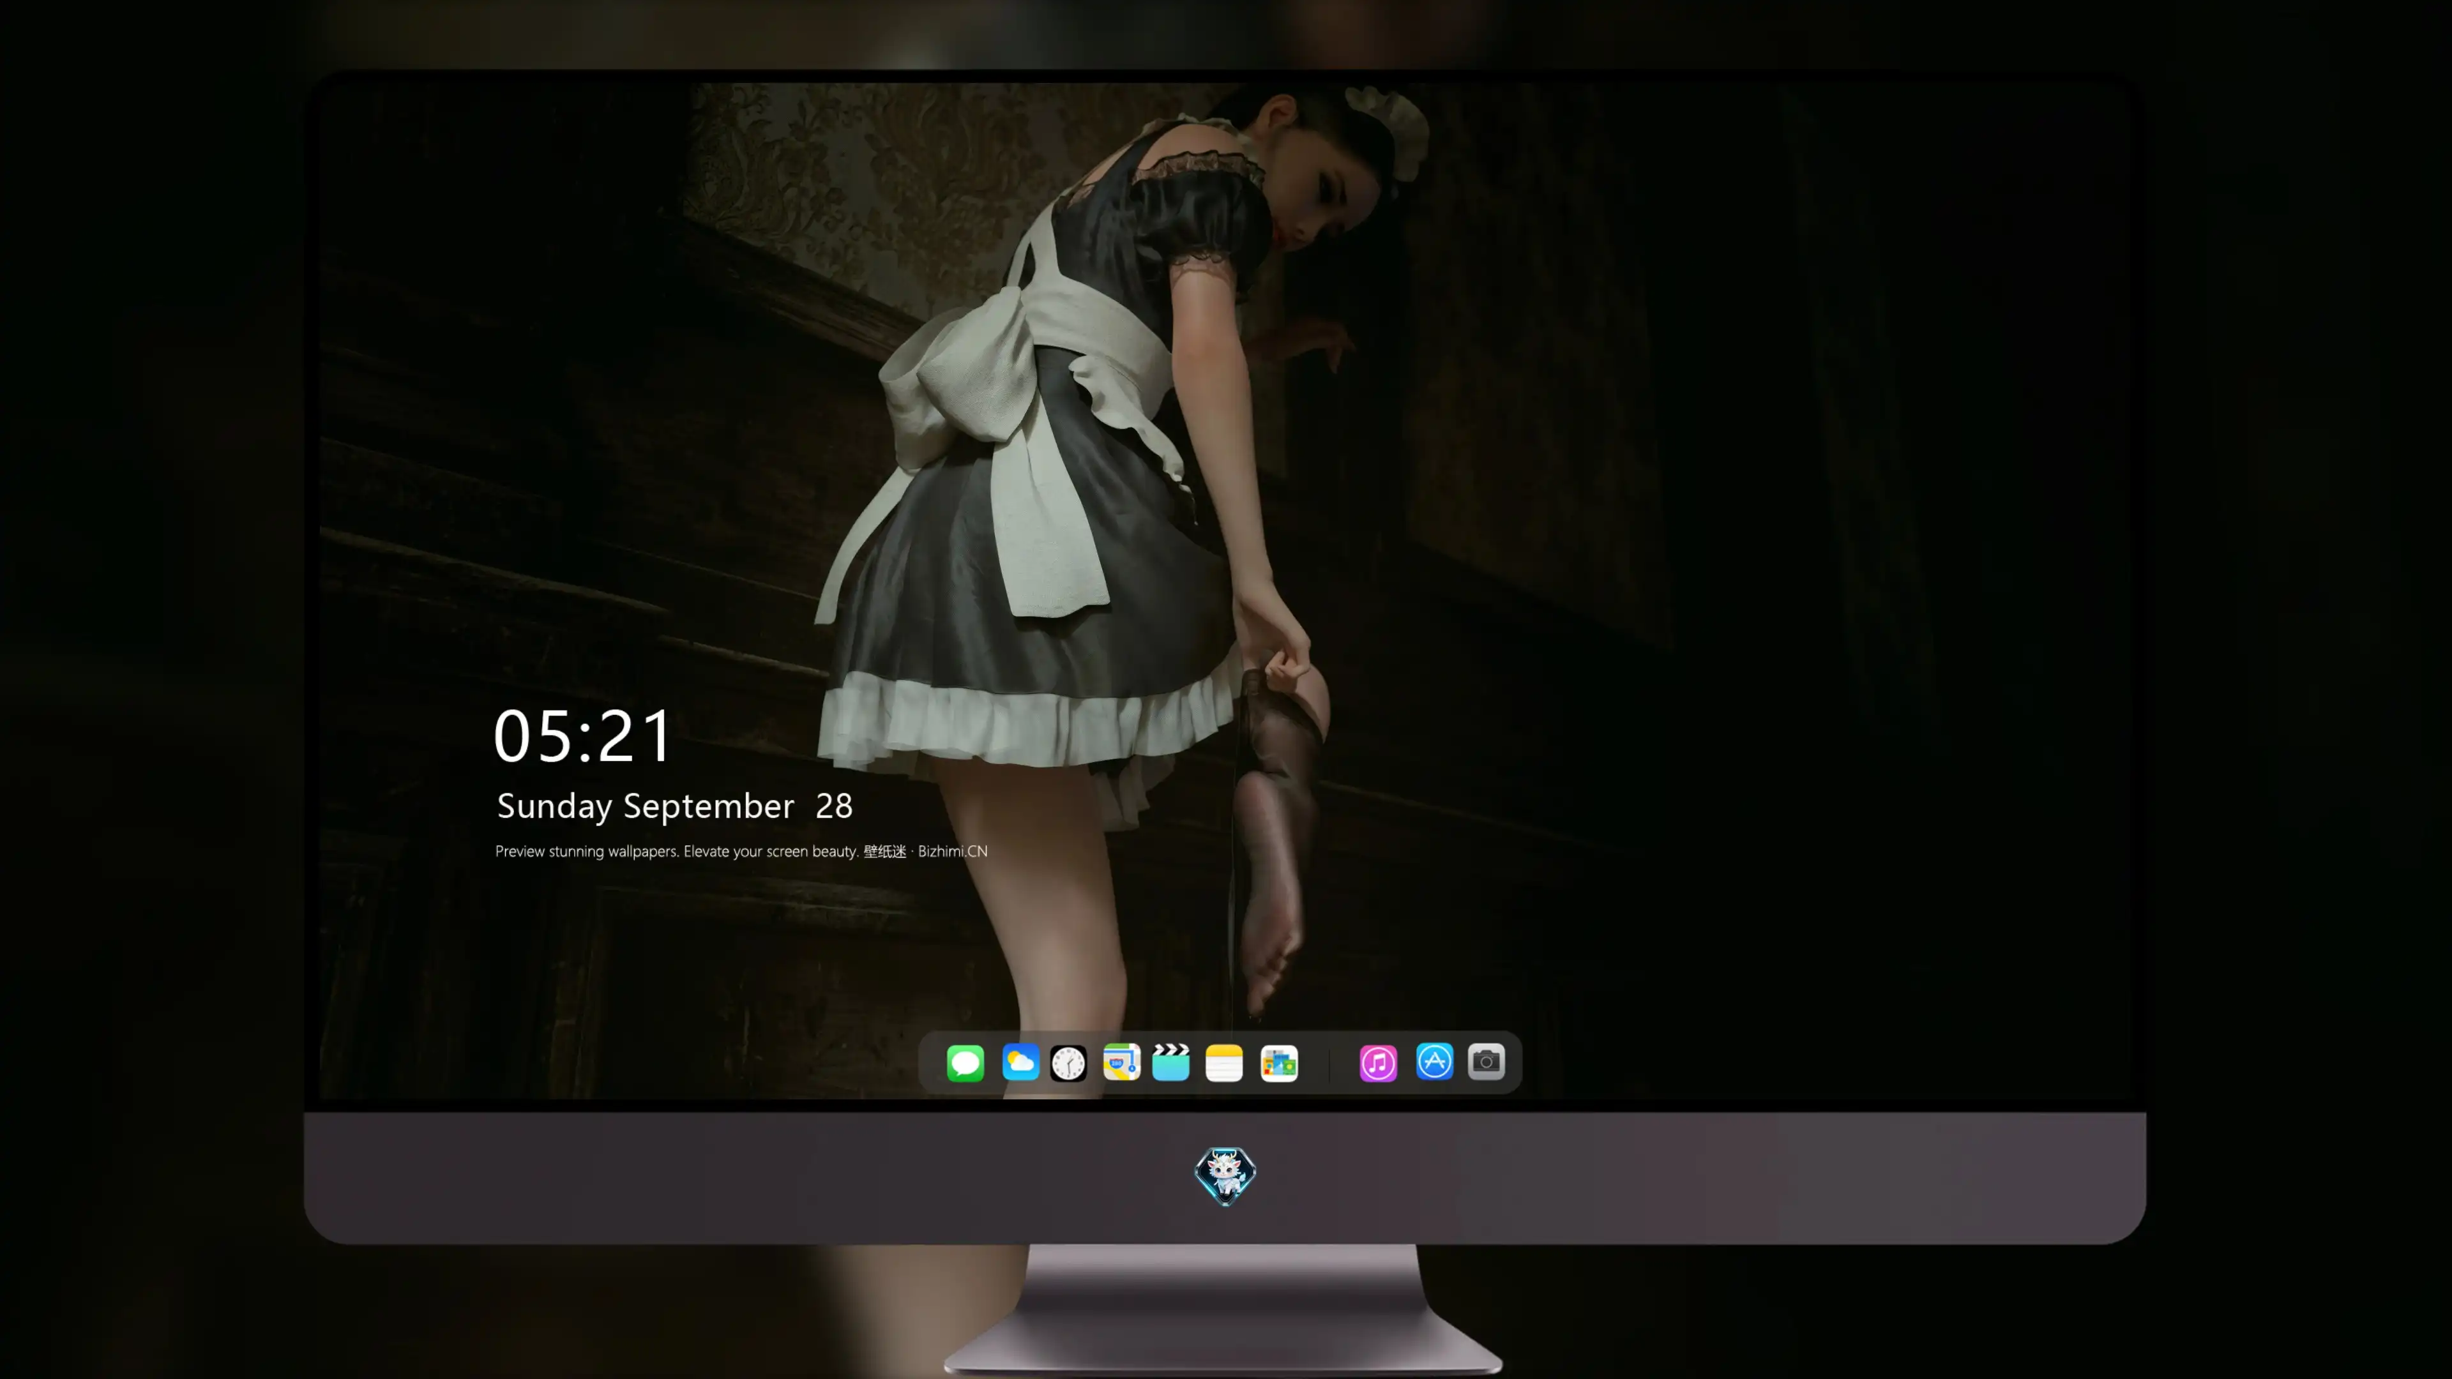Click the Bizhimi.CN wallpaper preview caption

(x=741, y=851)
